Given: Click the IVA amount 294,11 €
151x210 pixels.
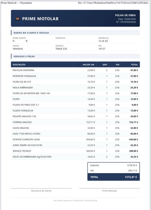Looking at the screenshot, I should tap(132, 171).
